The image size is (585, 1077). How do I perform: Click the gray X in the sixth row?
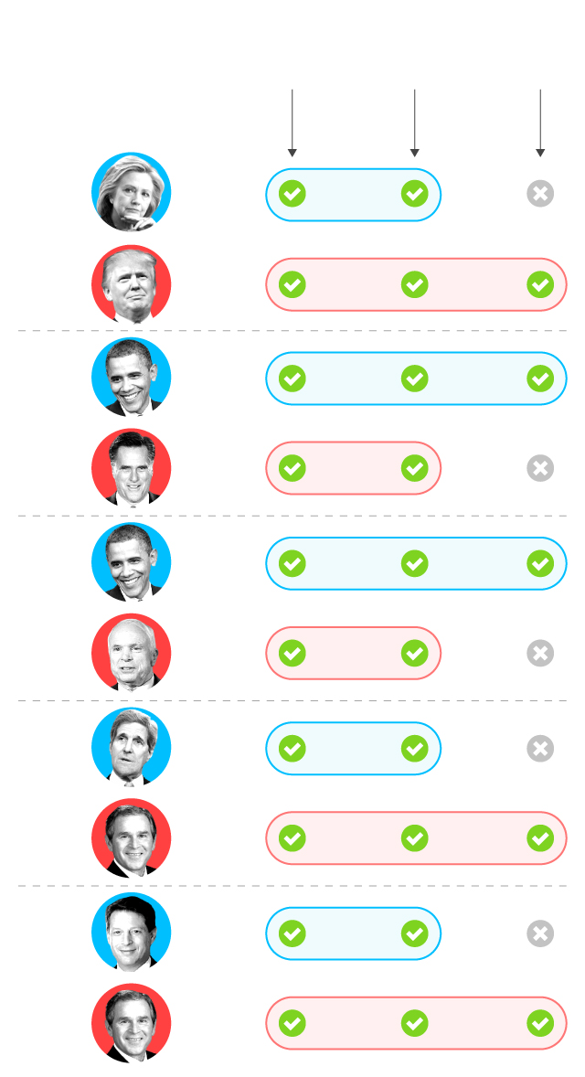[x=540, y=653]
